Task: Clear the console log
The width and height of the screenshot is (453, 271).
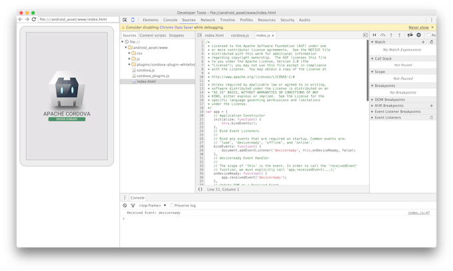Action: pyautogui.click(x=125, y=205)
